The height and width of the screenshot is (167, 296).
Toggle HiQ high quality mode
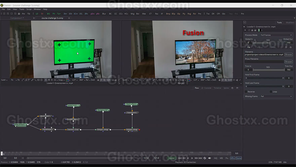pos(215,158)
